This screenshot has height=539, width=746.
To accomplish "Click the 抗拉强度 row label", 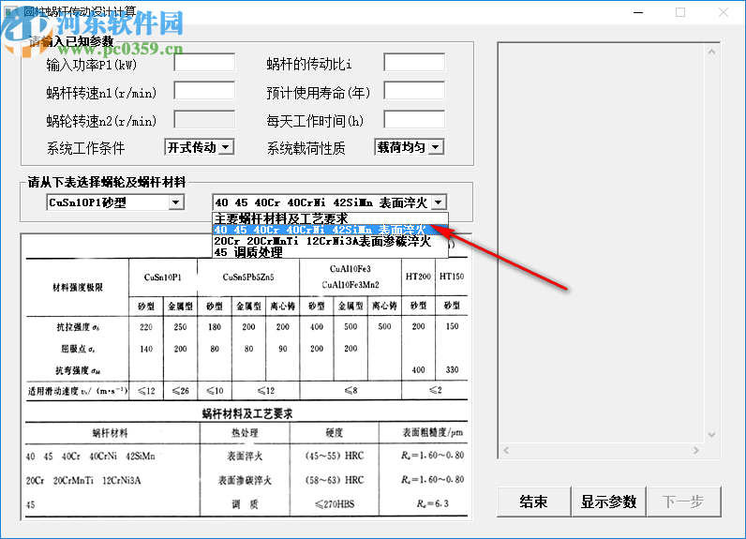I will coord(78,327).
